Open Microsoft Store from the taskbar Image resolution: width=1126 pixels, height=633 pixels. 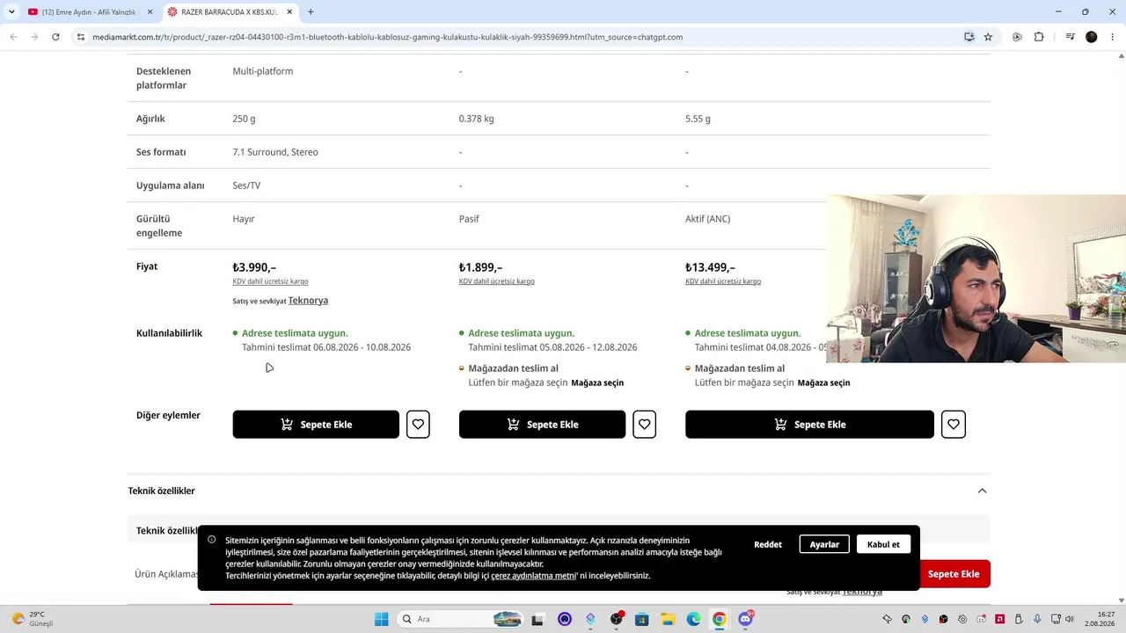(641, 619)
